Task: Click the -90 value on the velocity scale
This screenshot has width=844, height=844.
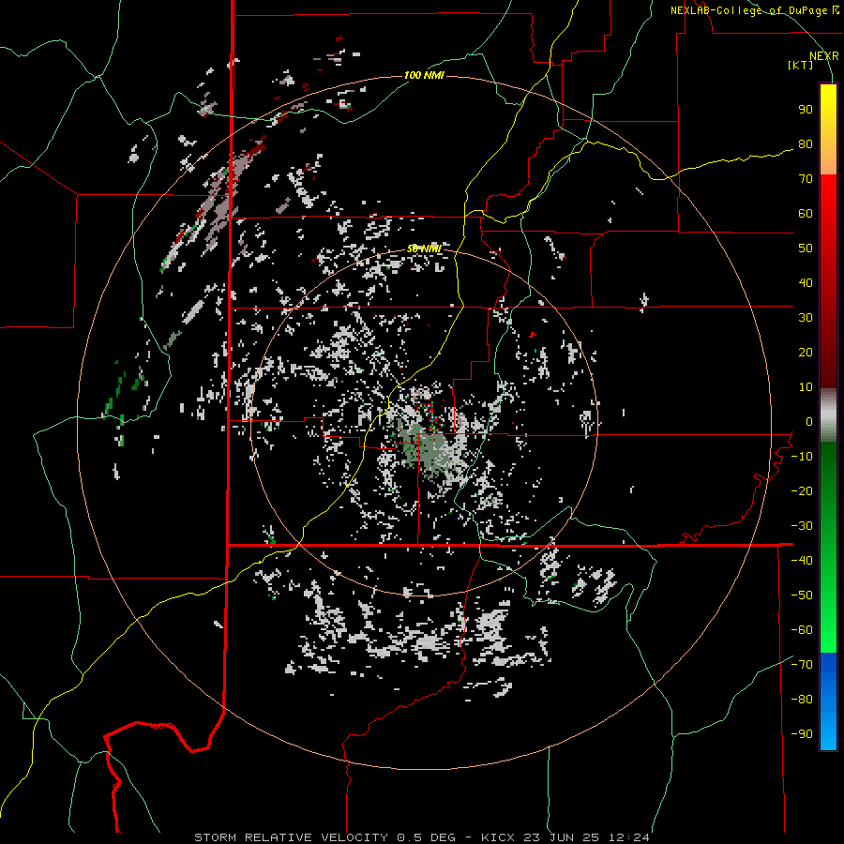Action: [x=802, y=734]
